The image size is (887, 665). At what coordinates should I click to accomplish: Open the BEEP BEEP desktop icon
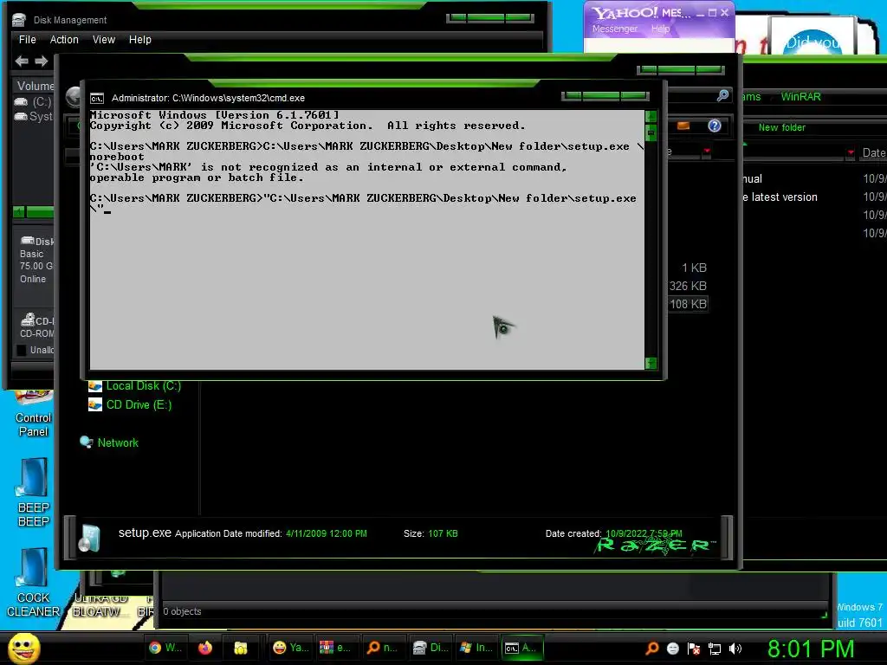pyautogui.click(x=34, y=493)
